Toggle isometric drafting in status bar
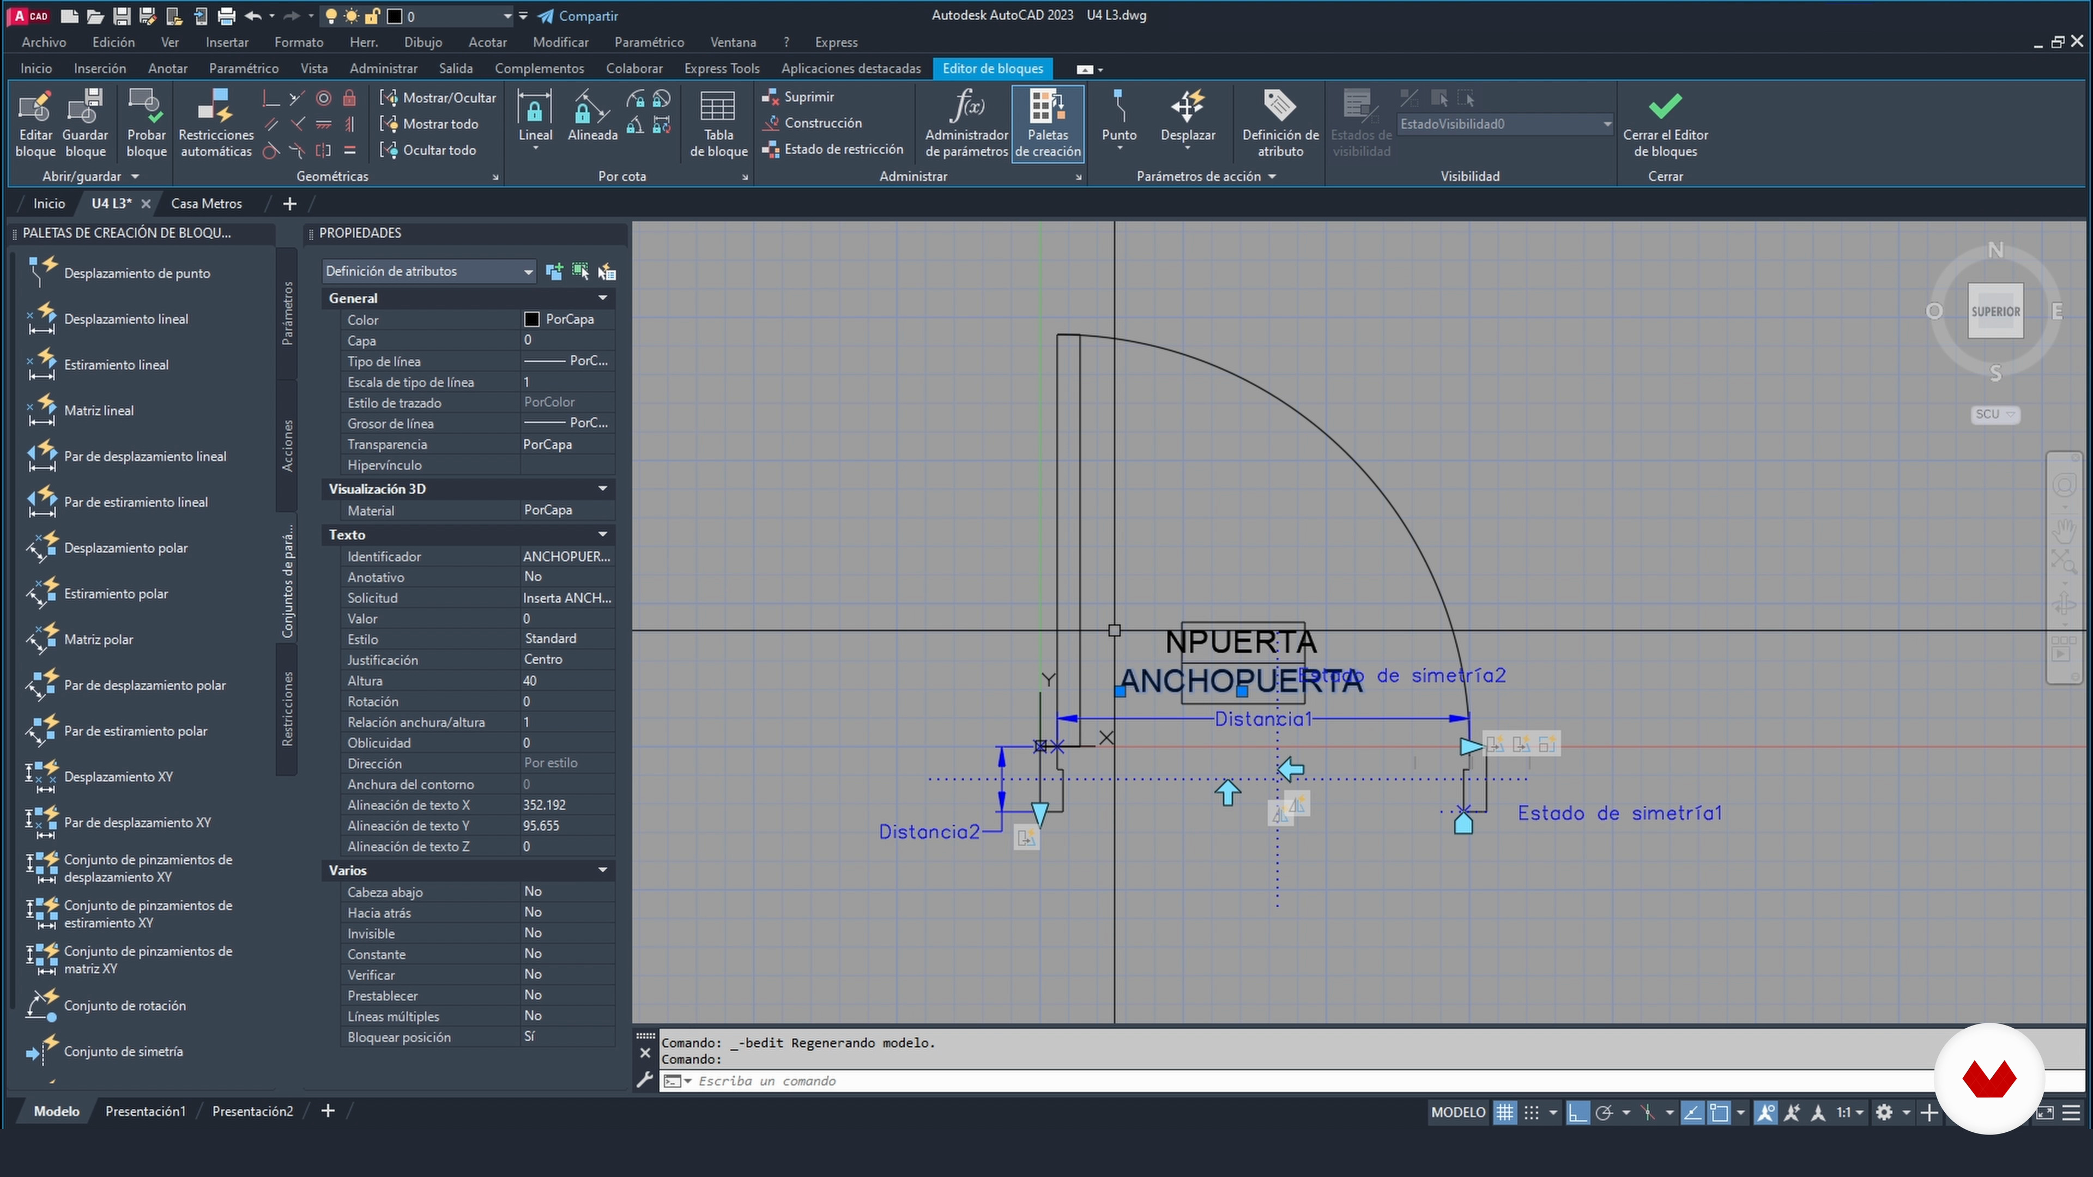The image size is (2093, 1177). [1648, 1113]
